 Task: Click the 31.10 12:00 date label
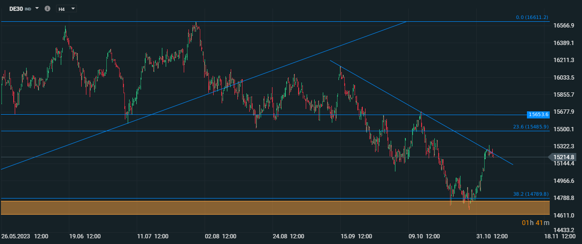click(x=493, y=235)
